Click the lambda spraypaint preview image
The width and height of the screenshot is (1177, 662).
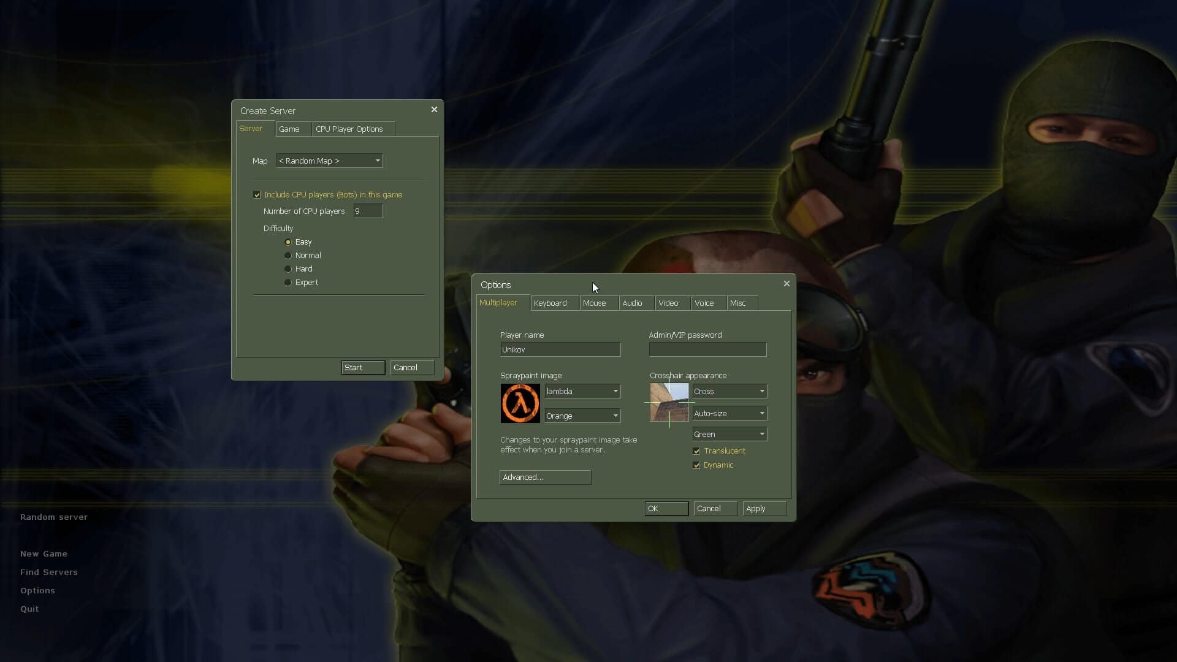pyautogui.click(x=520, y=403)
